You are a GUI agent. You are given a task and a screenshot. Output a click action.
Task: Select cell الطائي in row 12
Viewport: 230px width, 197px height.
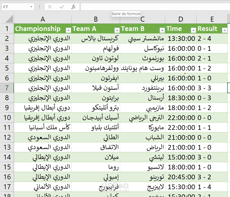[96, 137]
